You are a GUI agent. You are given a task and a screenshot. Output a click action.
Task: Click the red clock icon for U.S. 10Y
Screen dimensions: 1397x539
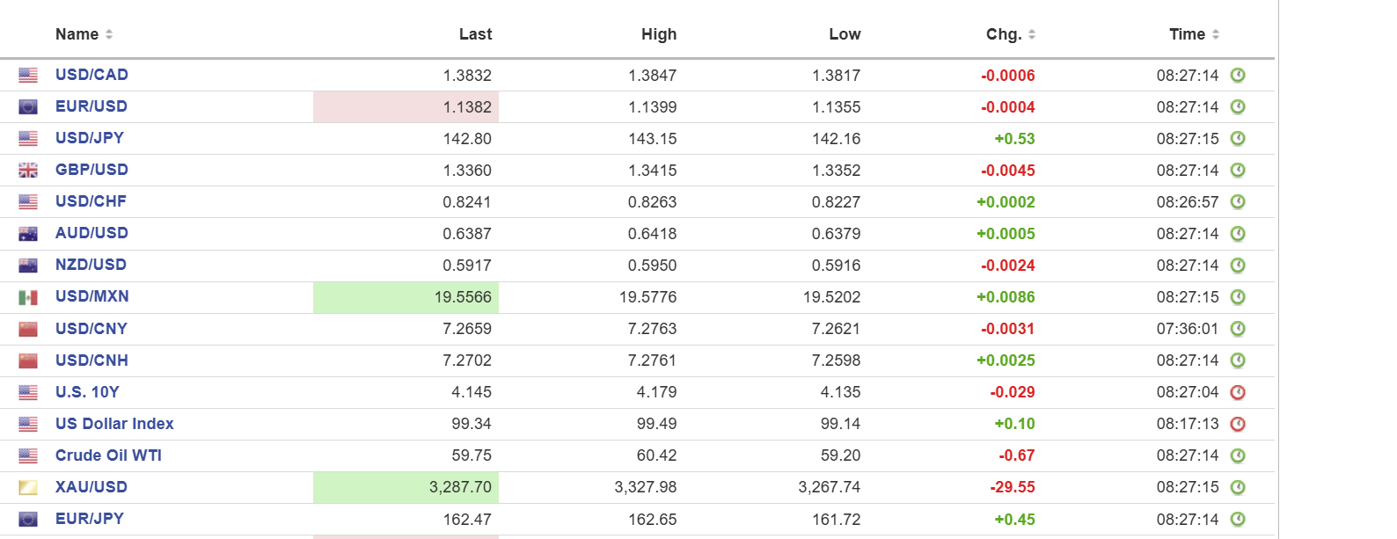(x=1238, y=392)
